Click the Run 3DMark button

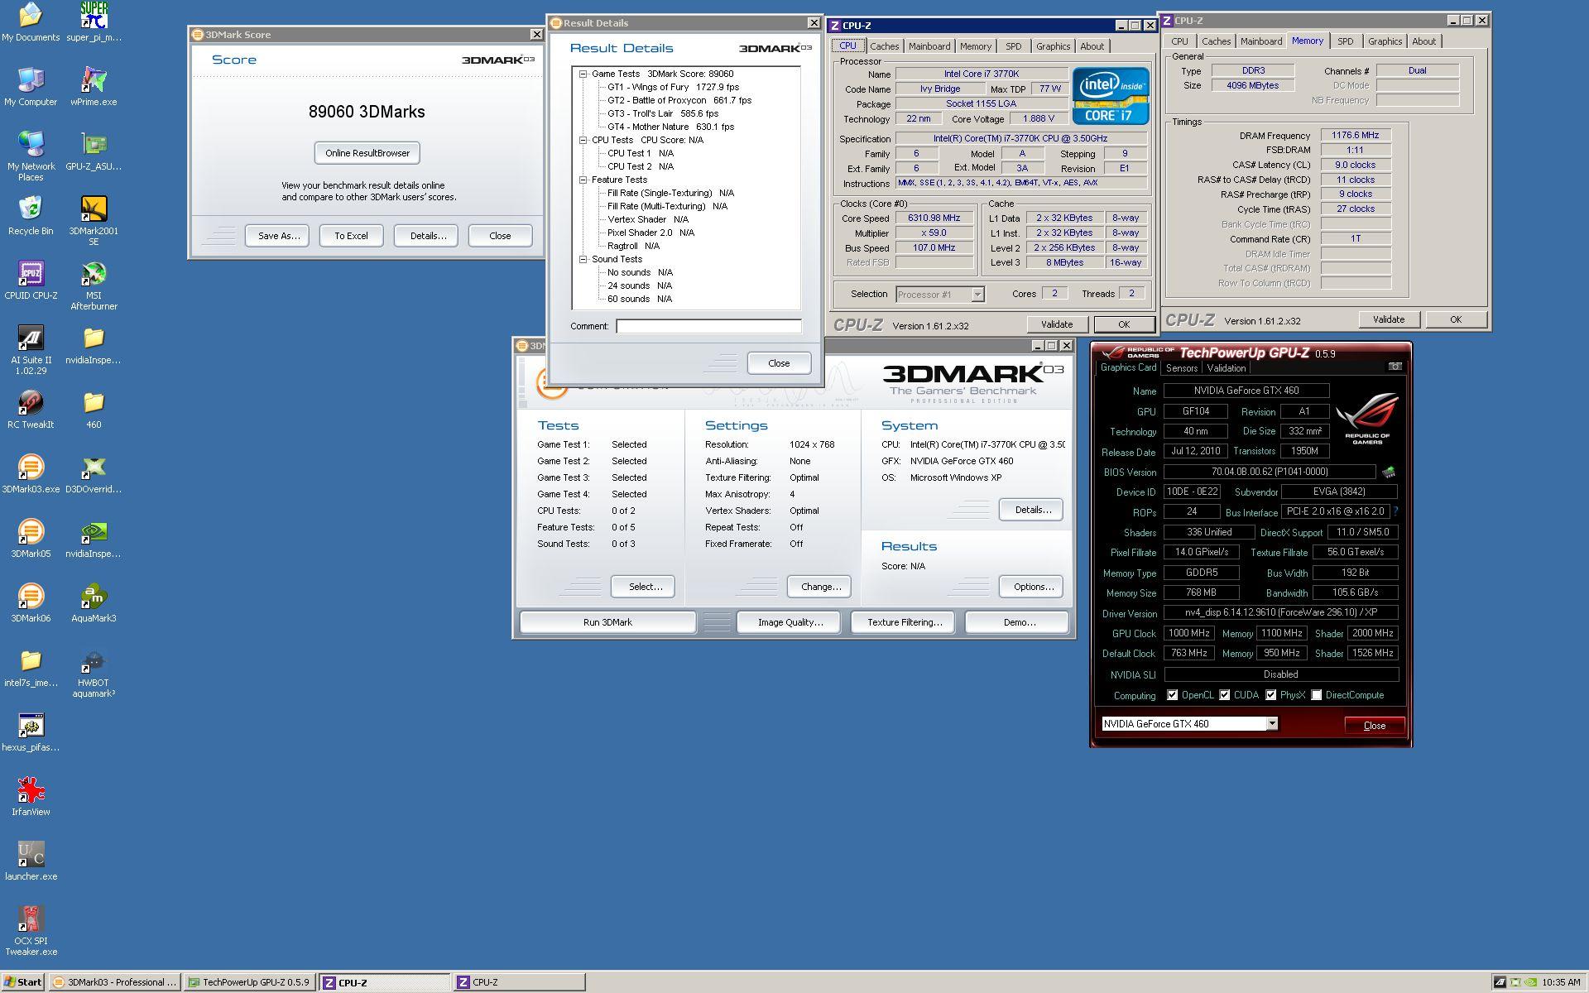coord(607,622)
